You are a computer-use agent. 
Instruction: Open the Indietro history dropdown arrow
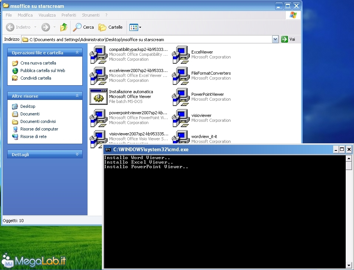tap(35, 27)
